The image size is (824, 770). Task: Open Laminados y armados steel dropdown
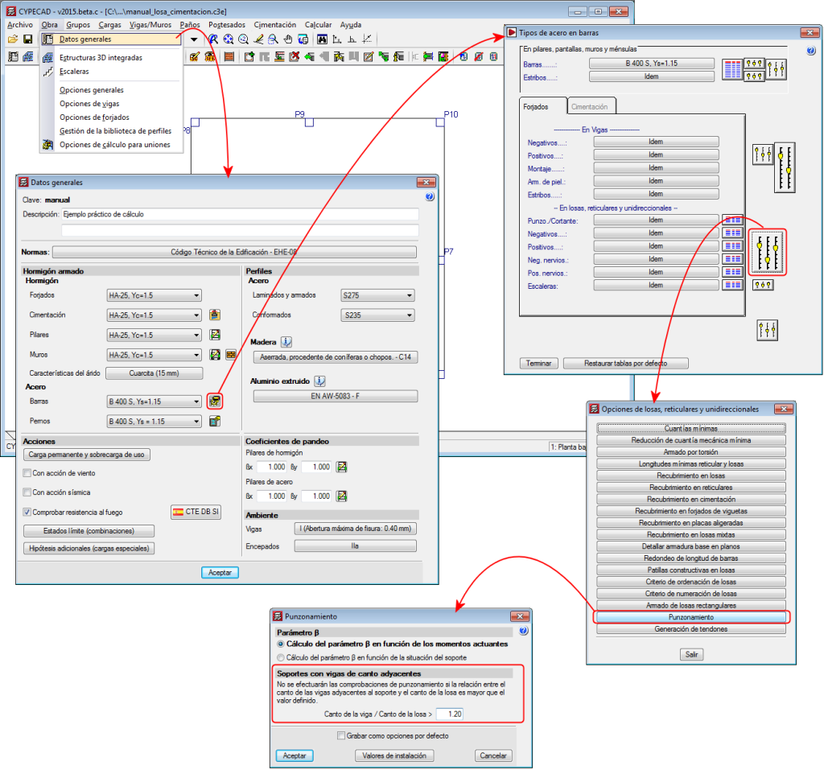pyautogui.click(x=378, y=296)
